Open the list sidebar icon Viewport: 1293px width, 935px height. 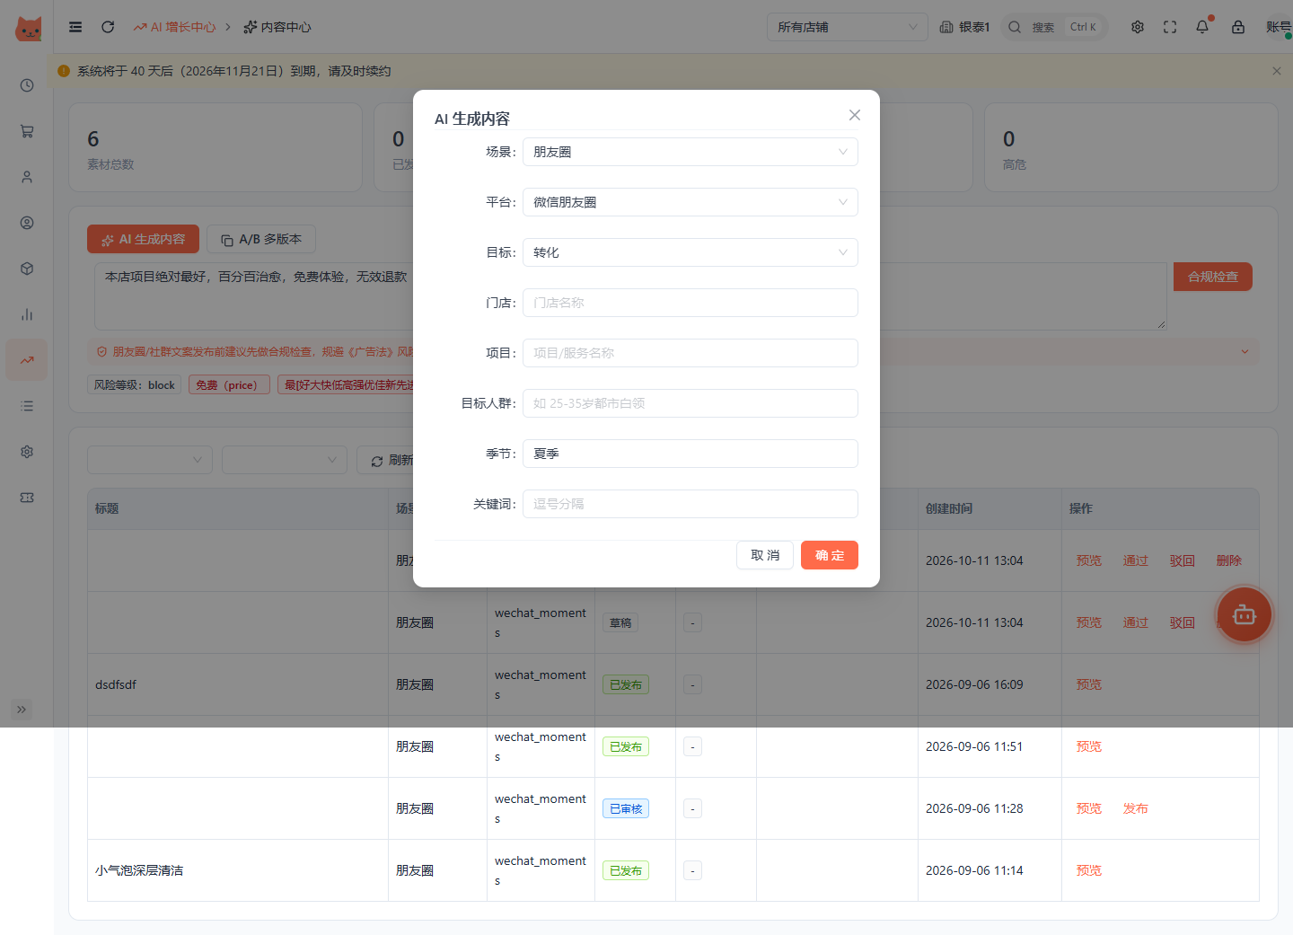pos(27,406)
